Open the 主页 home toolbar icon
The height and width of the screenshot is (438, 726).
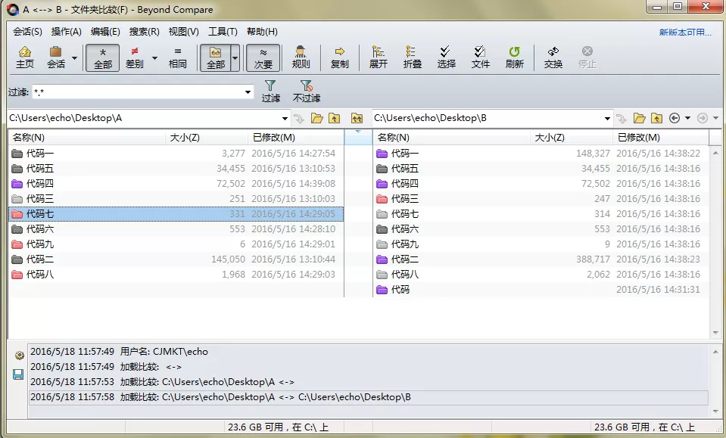click(25, 57)
